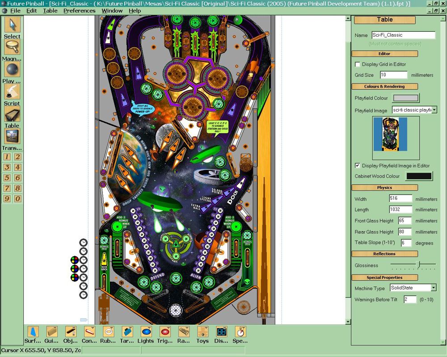The width and height of the screenshot is (447, 357).
Task: Open the Preferences menu
Action: point(79,11)
